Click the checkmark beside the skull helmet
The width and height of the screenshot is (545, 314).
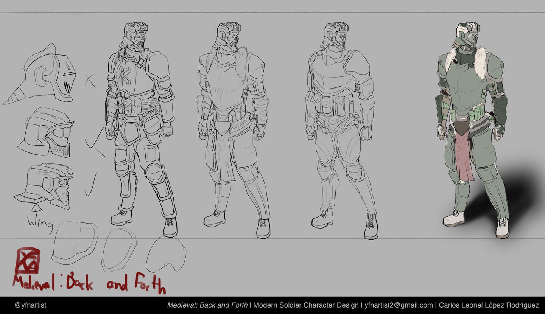coord(90,185)
